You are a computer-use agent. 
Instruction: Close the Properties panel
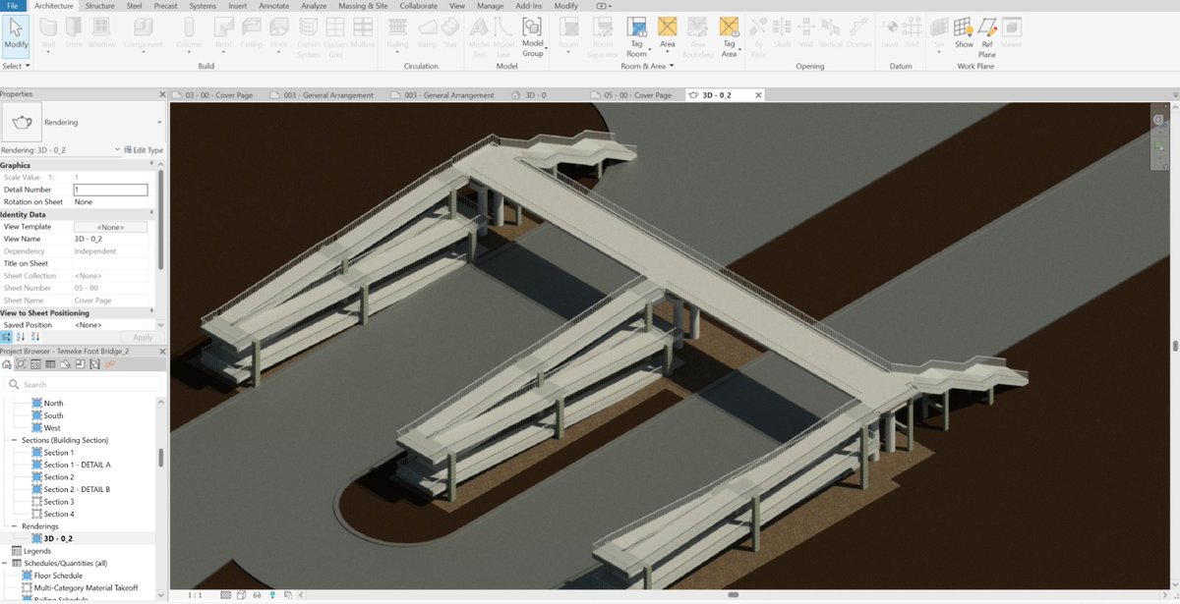click(162, 94)
